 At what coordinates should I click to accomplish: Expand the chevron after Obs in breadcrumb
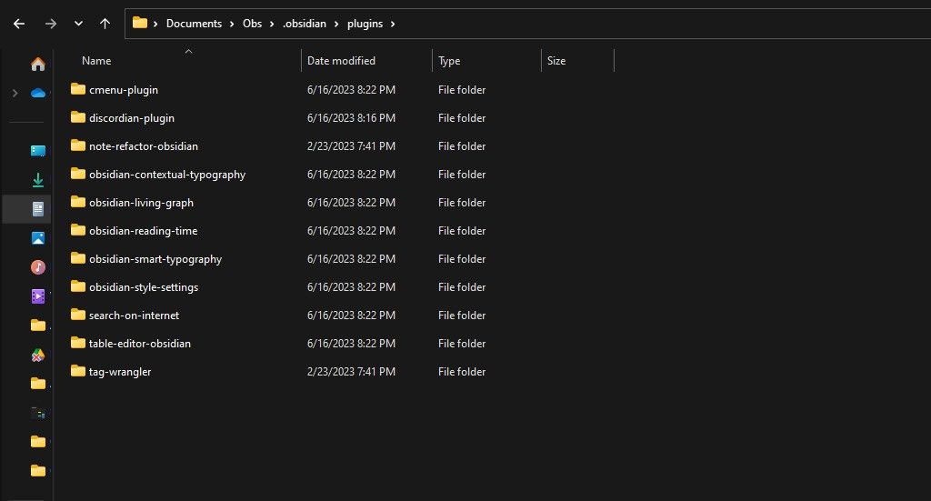[x=272, y=24]
